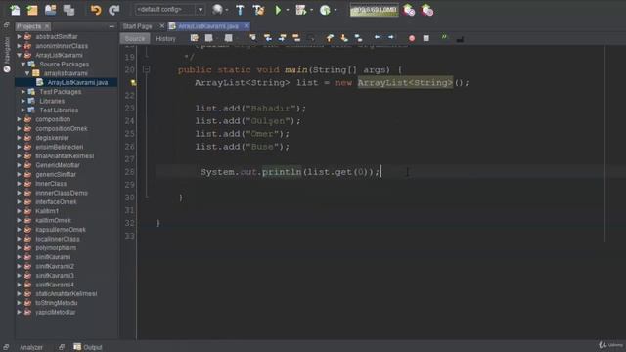The image size is (626, 352).
Task: Click the grey Redo arrow
Action: tap(114, 10)
